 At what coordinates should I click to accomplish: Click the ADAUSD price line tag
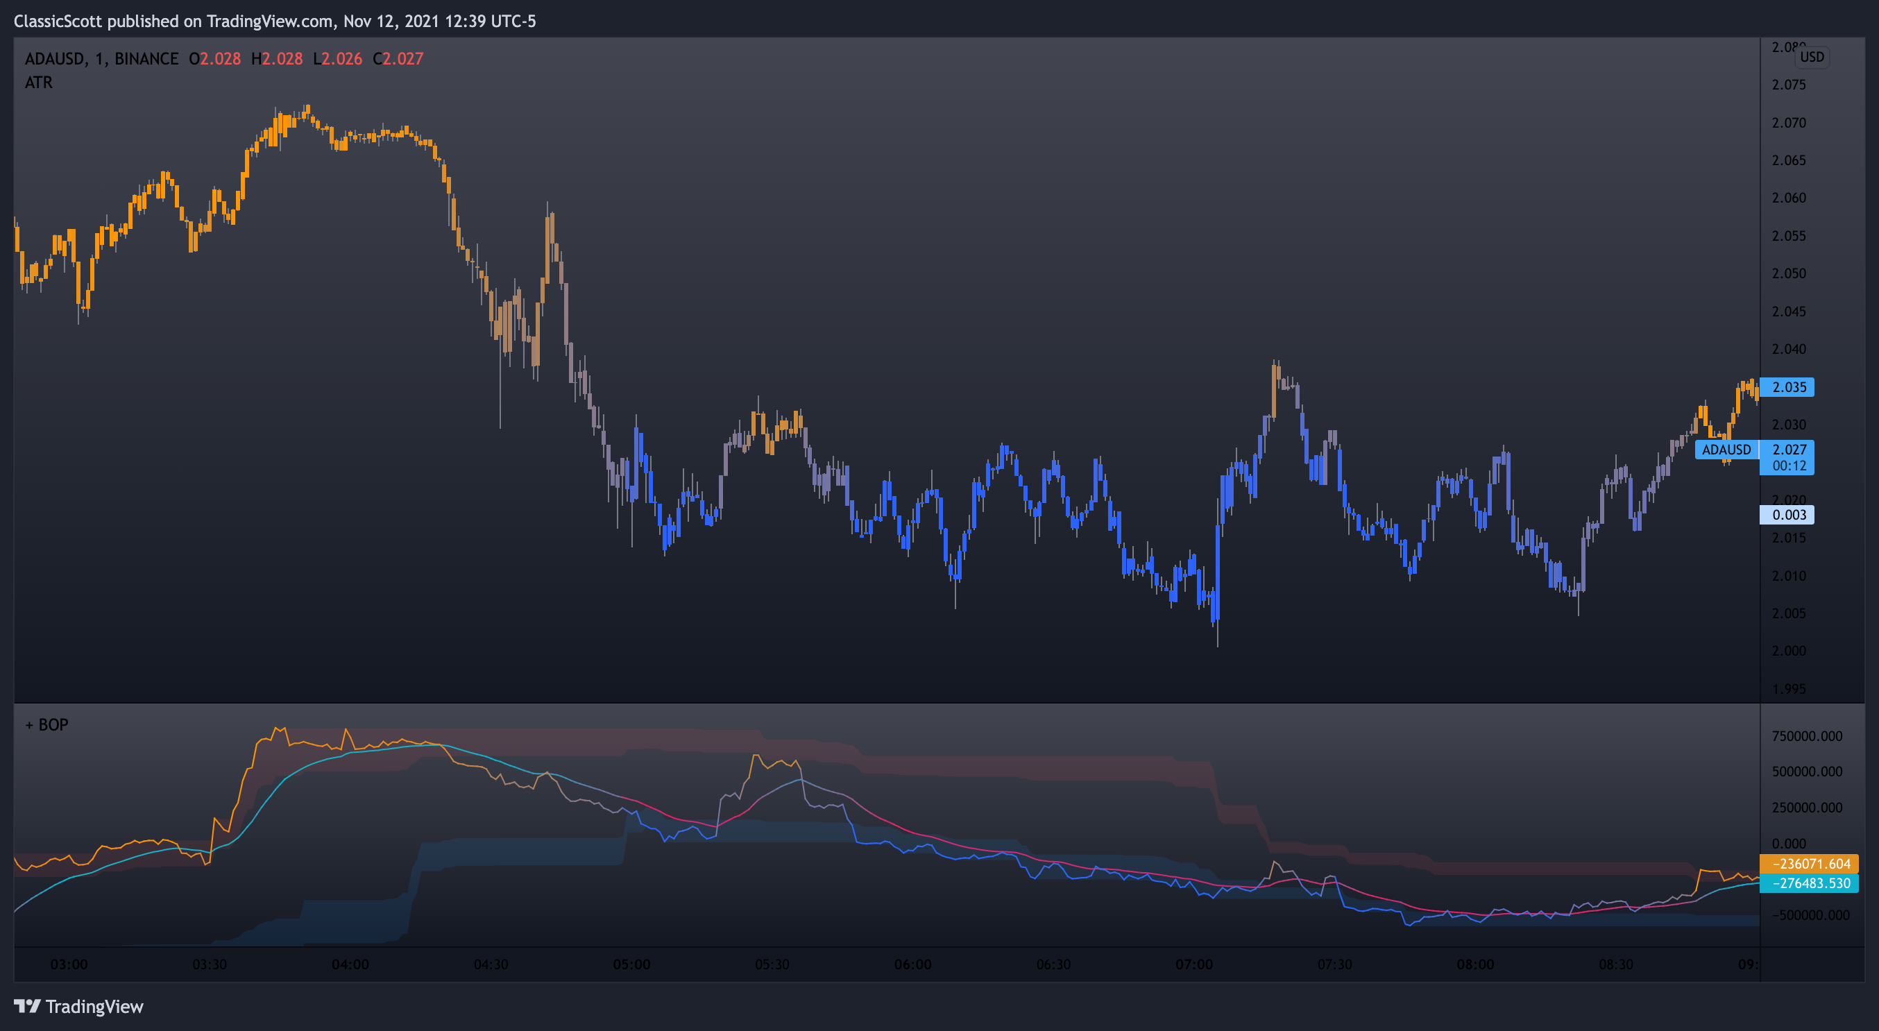click(1726, 449)
